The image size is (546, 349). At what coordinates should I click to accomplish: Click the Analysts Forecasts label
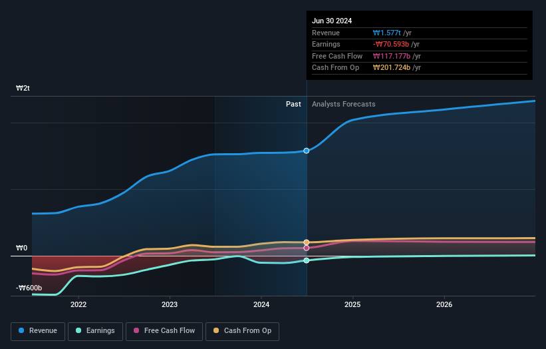point(343,105)
